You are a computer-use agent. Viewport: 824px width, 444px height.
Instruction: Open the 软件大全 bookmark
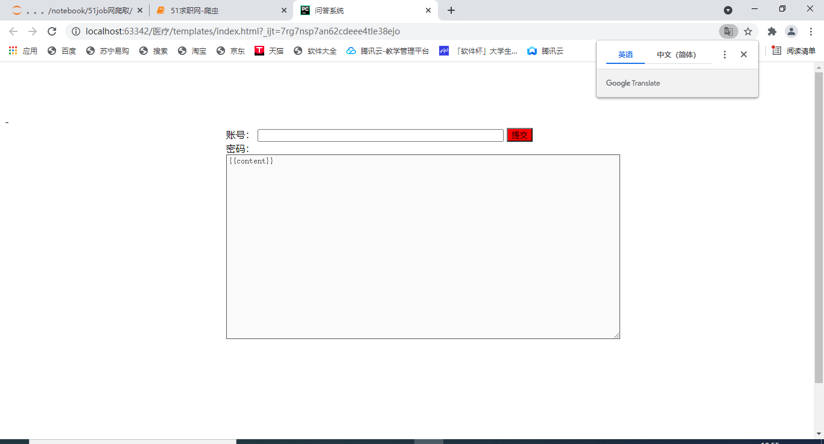315,51
